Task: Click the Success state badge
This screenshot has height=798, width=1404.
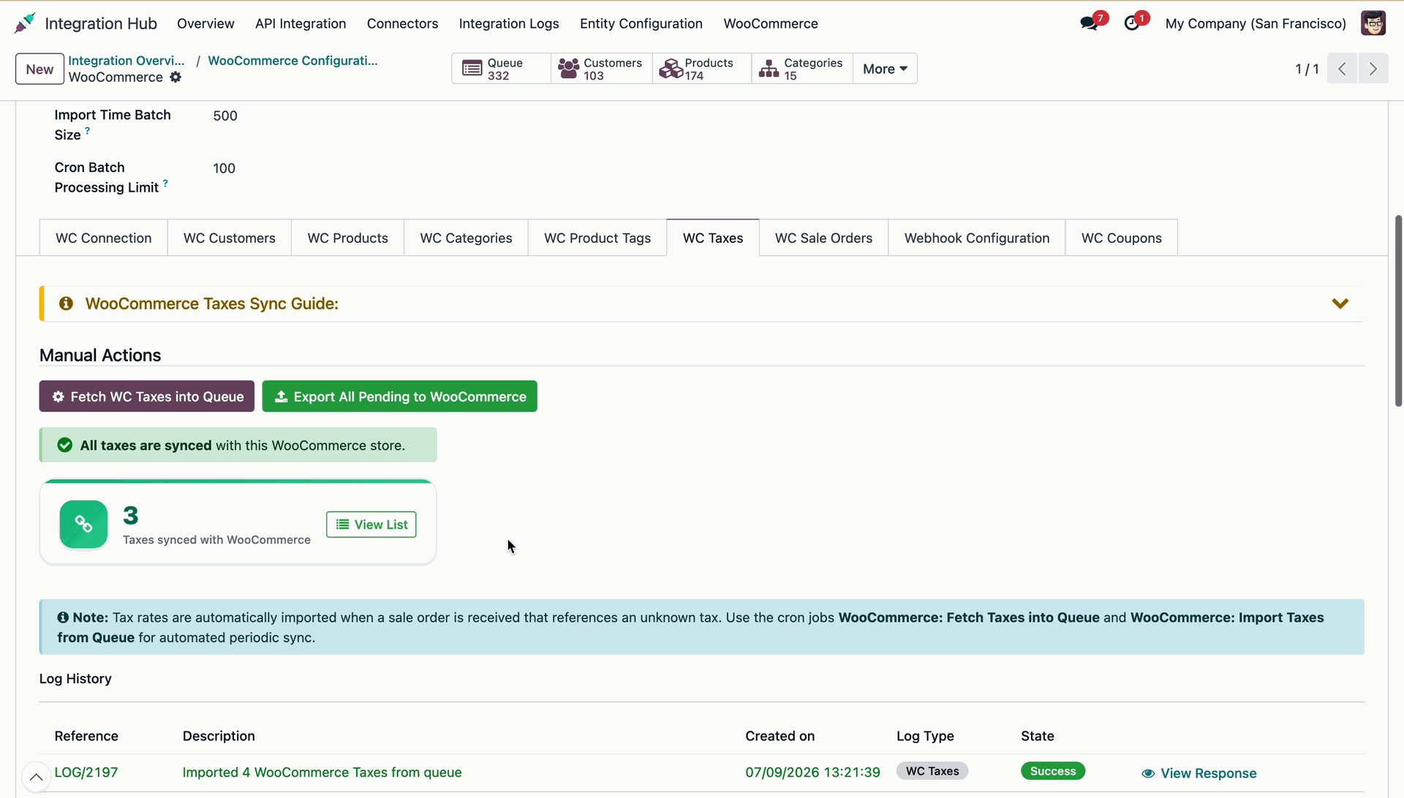Action: click(x=1052, y=771)
